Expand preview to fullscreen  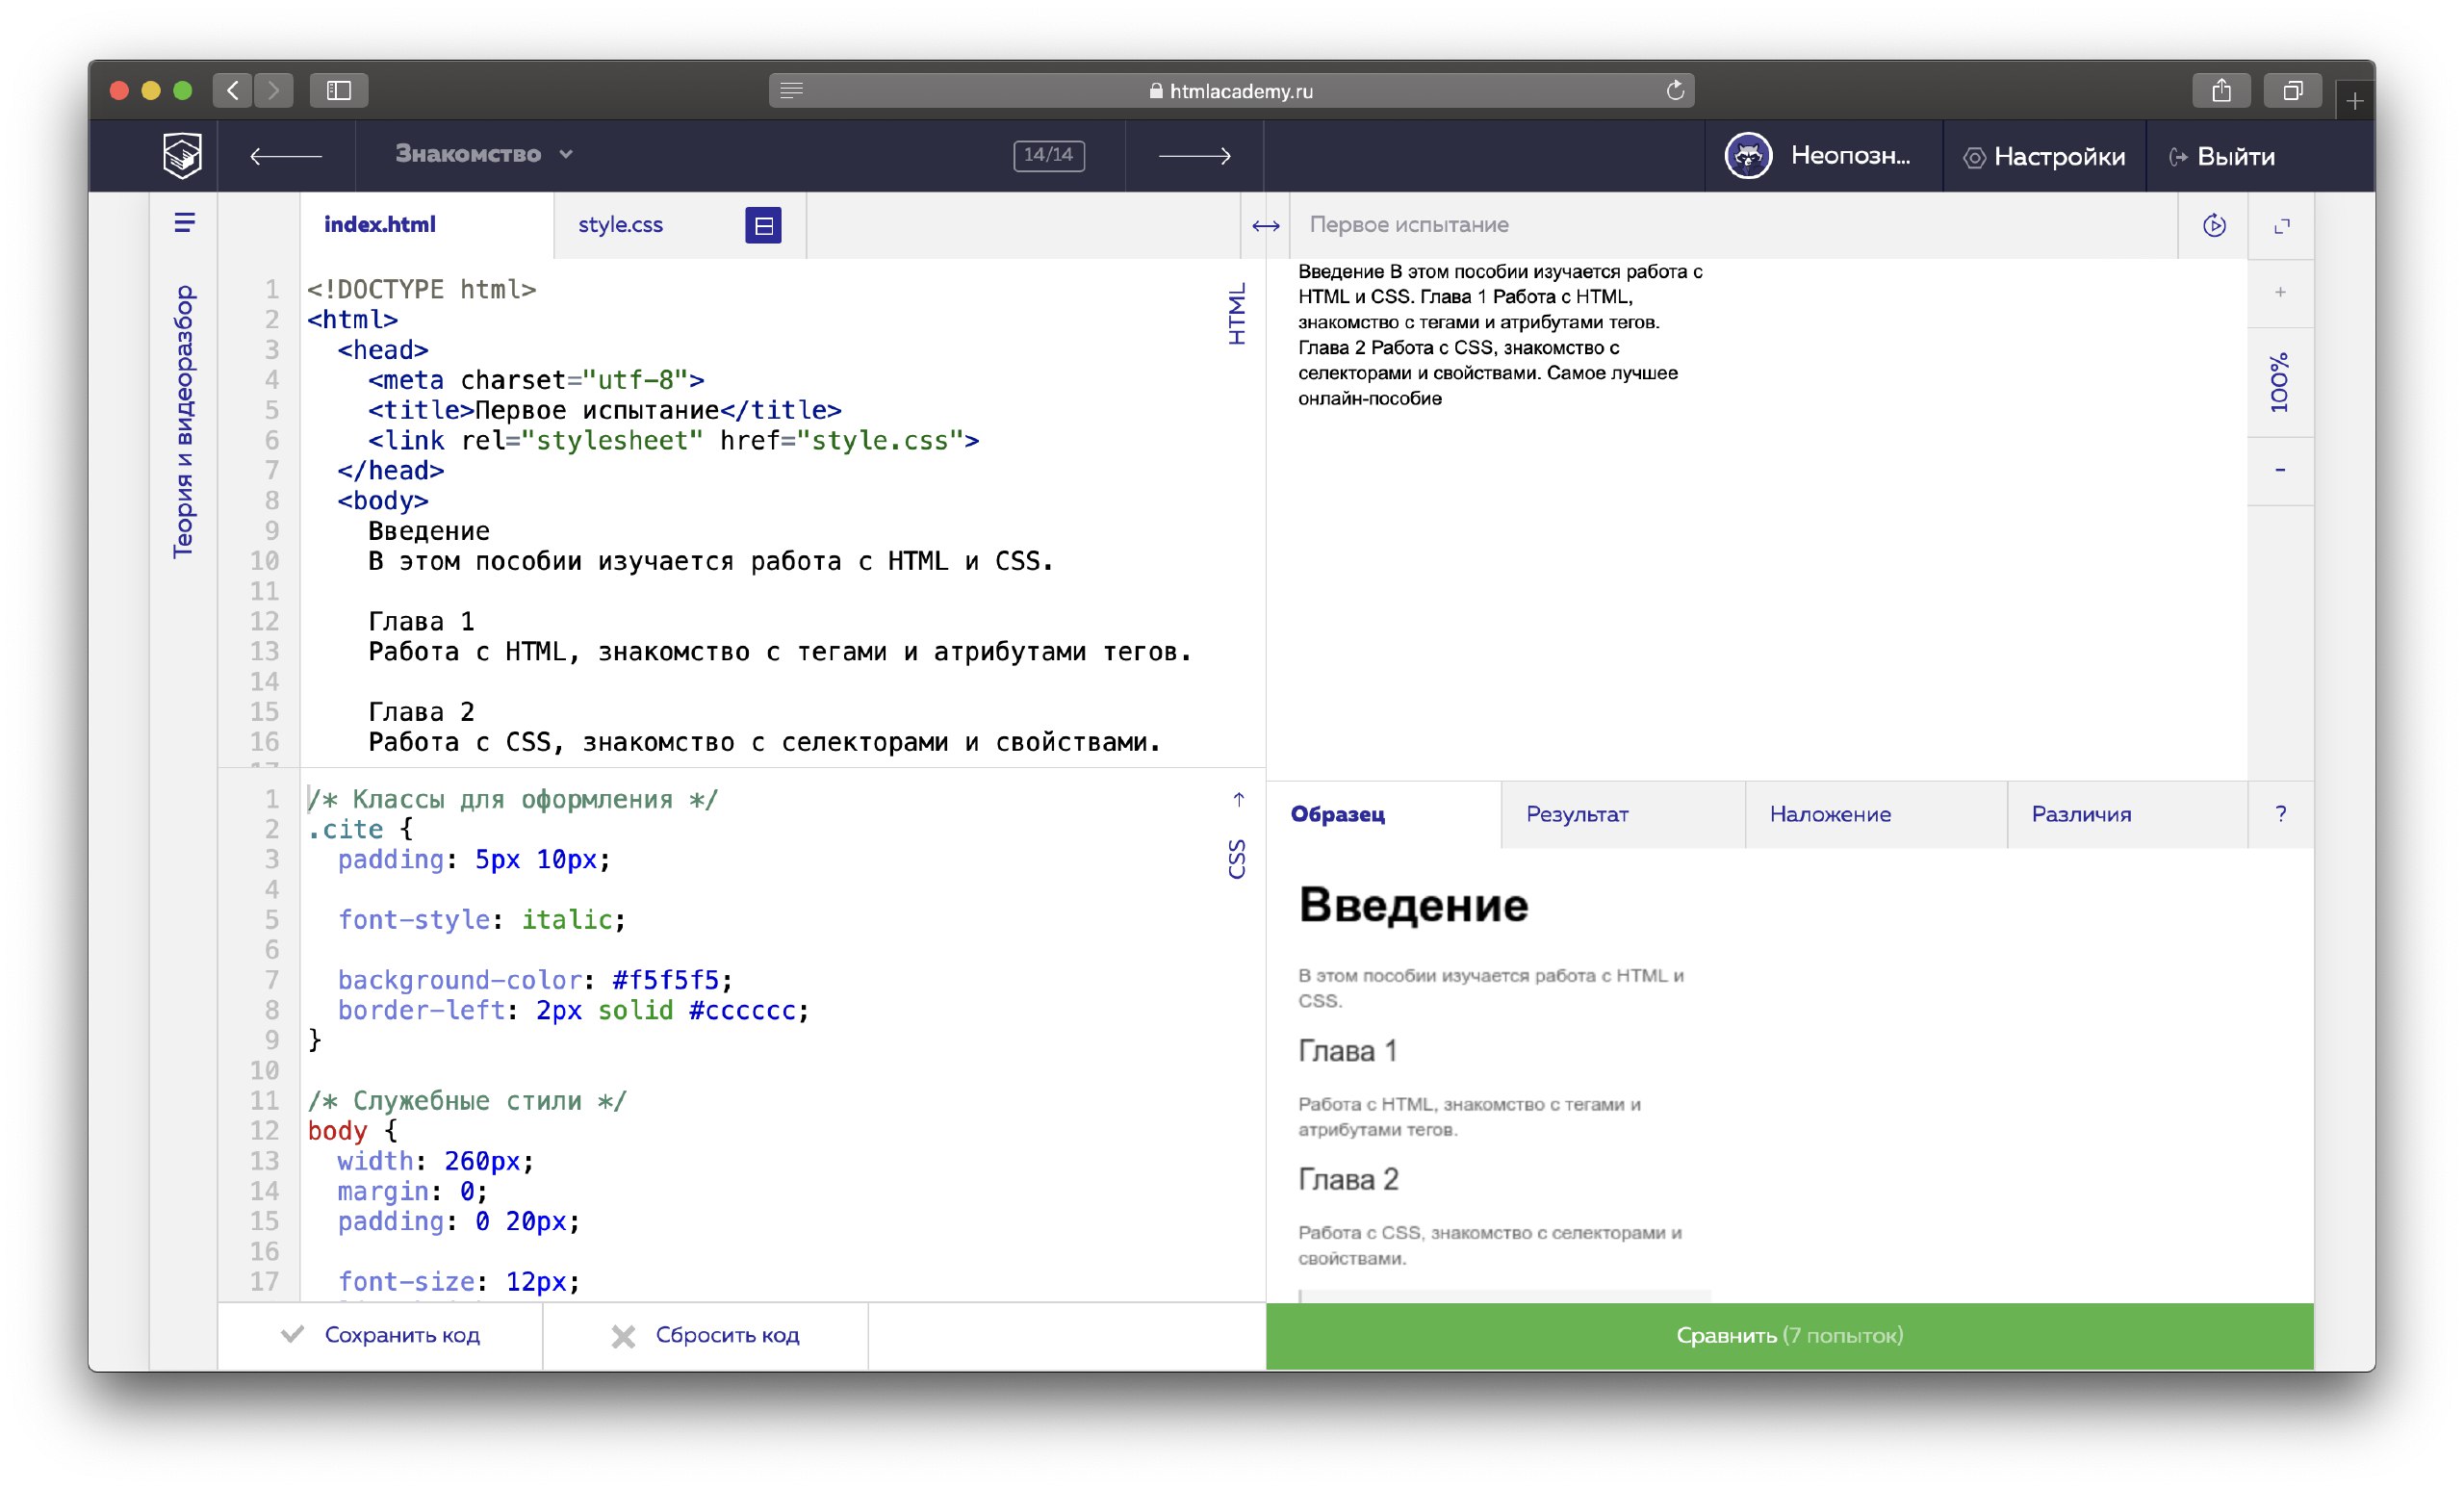click(2281, 226)
